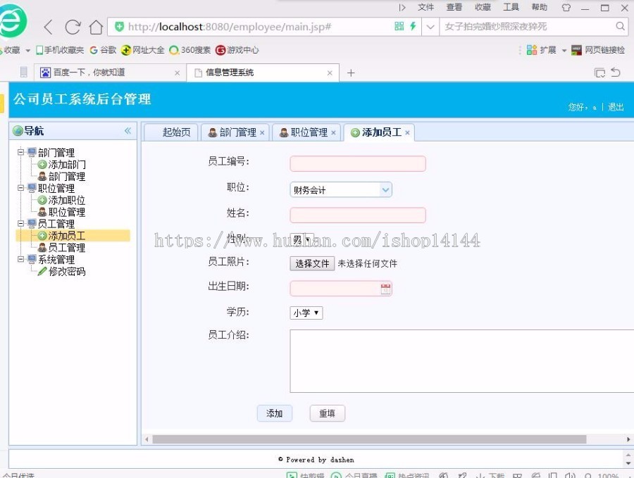Click the 员工介绍 text area
Image resolution: width=634 pixels, height=478 pixels.
(461, 361)
